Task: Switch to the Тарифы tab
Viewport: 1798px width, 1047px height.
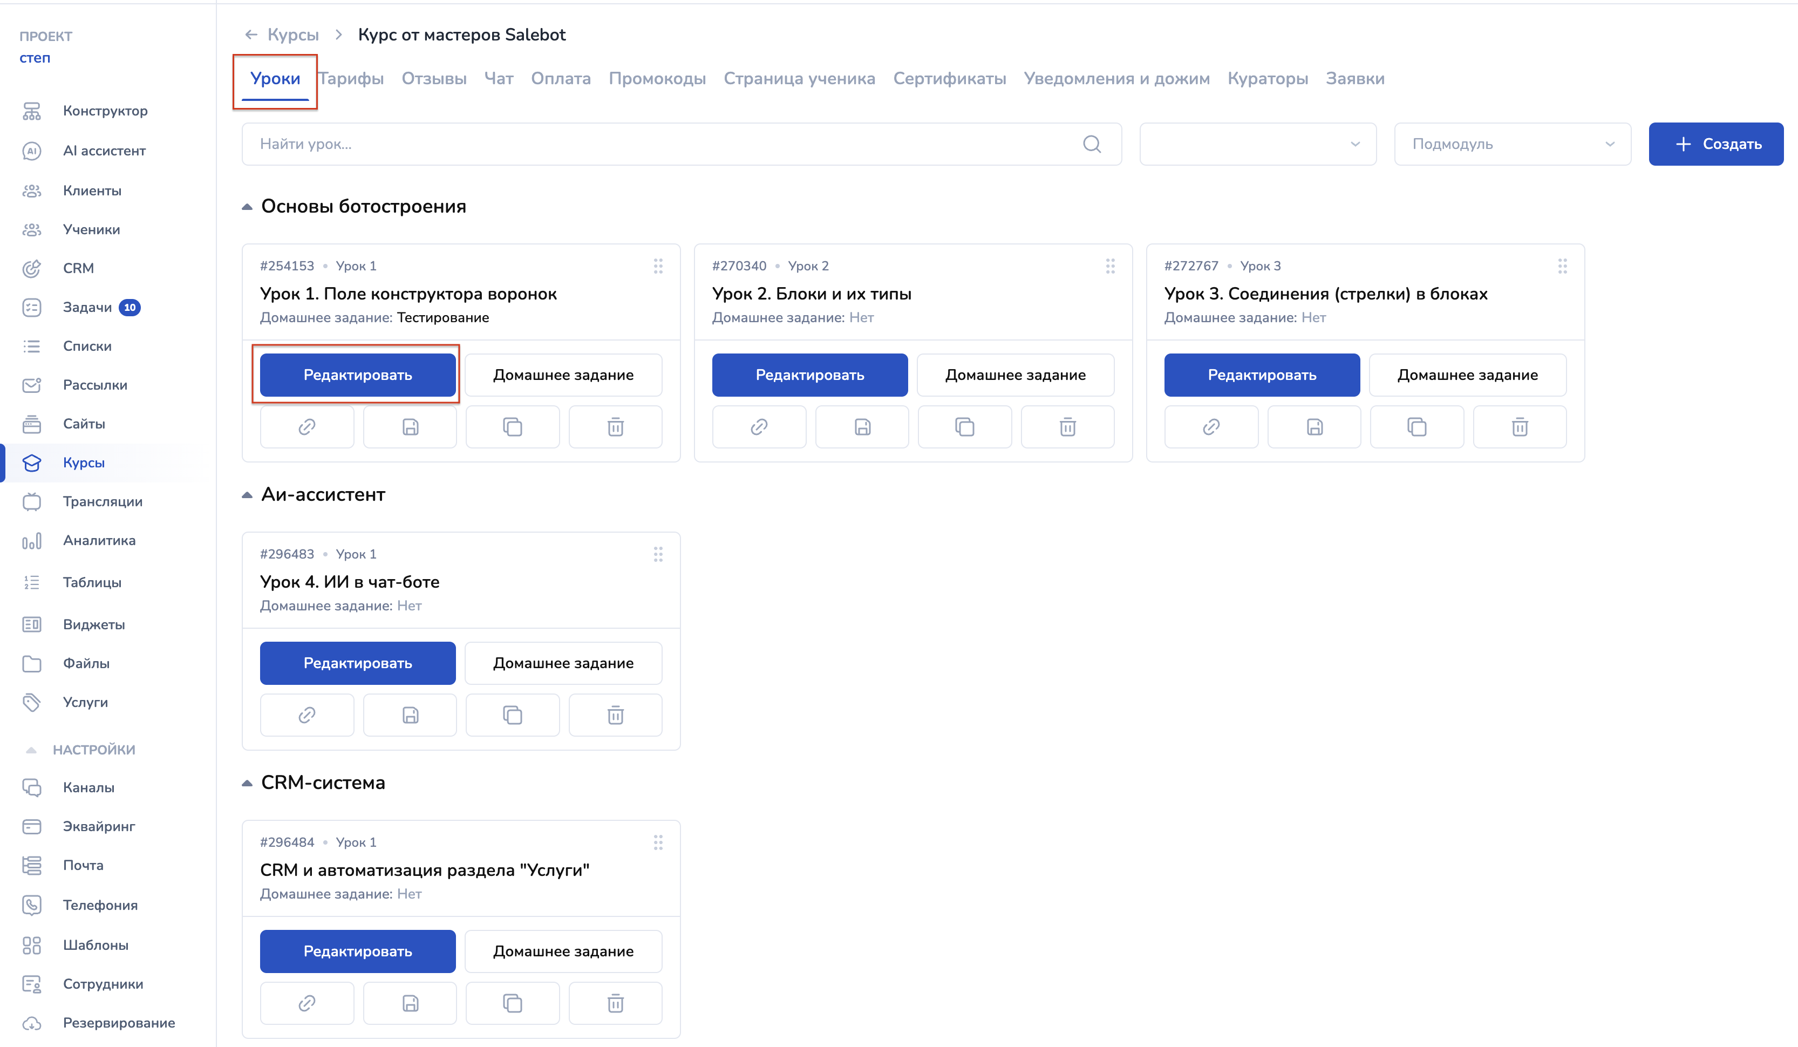Action: click(x=351, y=78)
